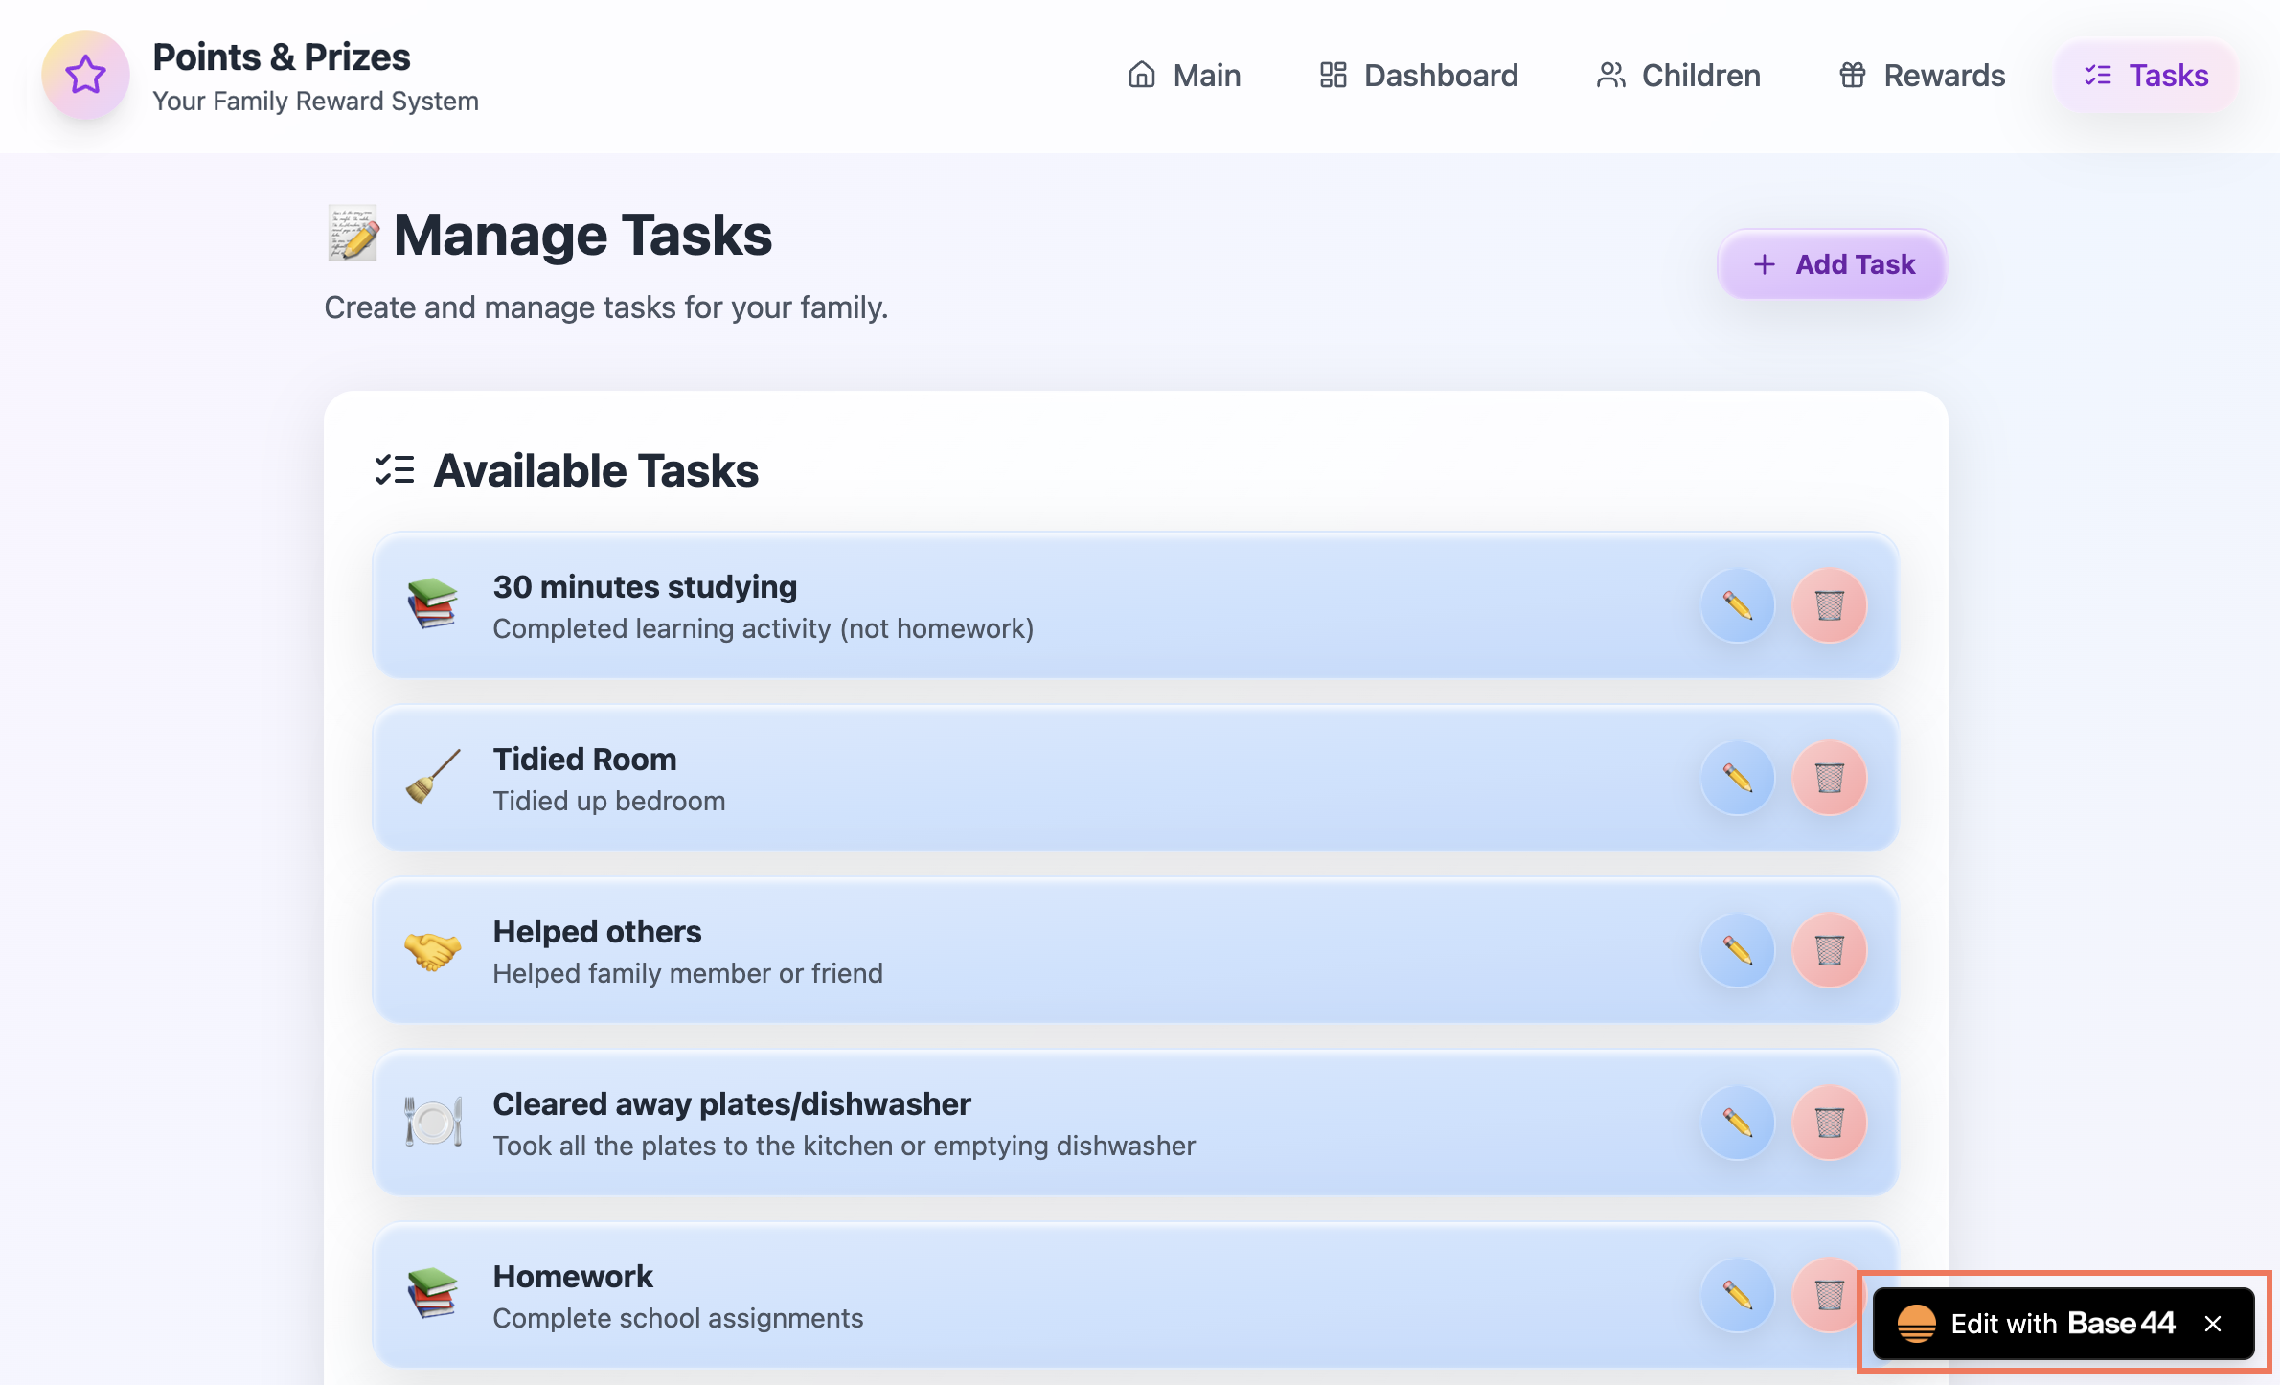This screenshot has height=1385, width=2280.
Task: Open the Main page
Action: pyautogui.click(x=1184, y=75)
